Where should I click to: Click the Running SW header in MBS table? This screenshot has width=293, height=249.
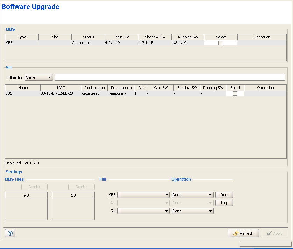click(188, 37)
